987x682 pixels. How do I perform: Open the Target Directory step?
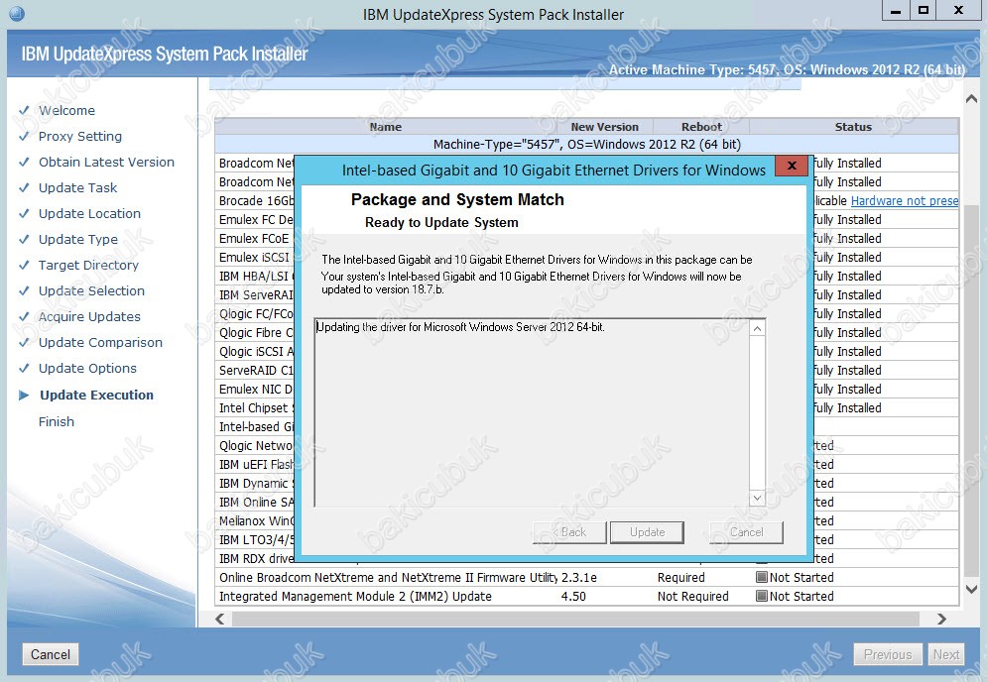(88, 266)
